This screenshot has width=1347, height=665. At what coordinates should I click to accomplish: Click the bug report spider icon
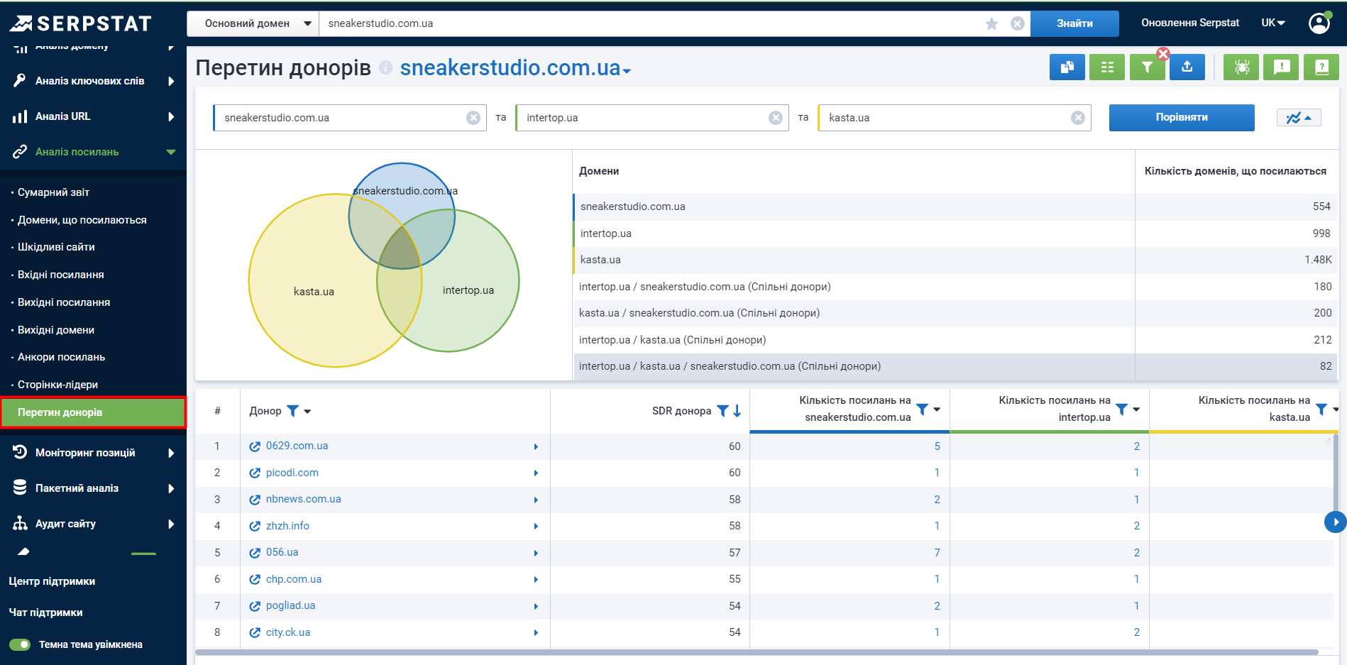[x=1241, y=67]
